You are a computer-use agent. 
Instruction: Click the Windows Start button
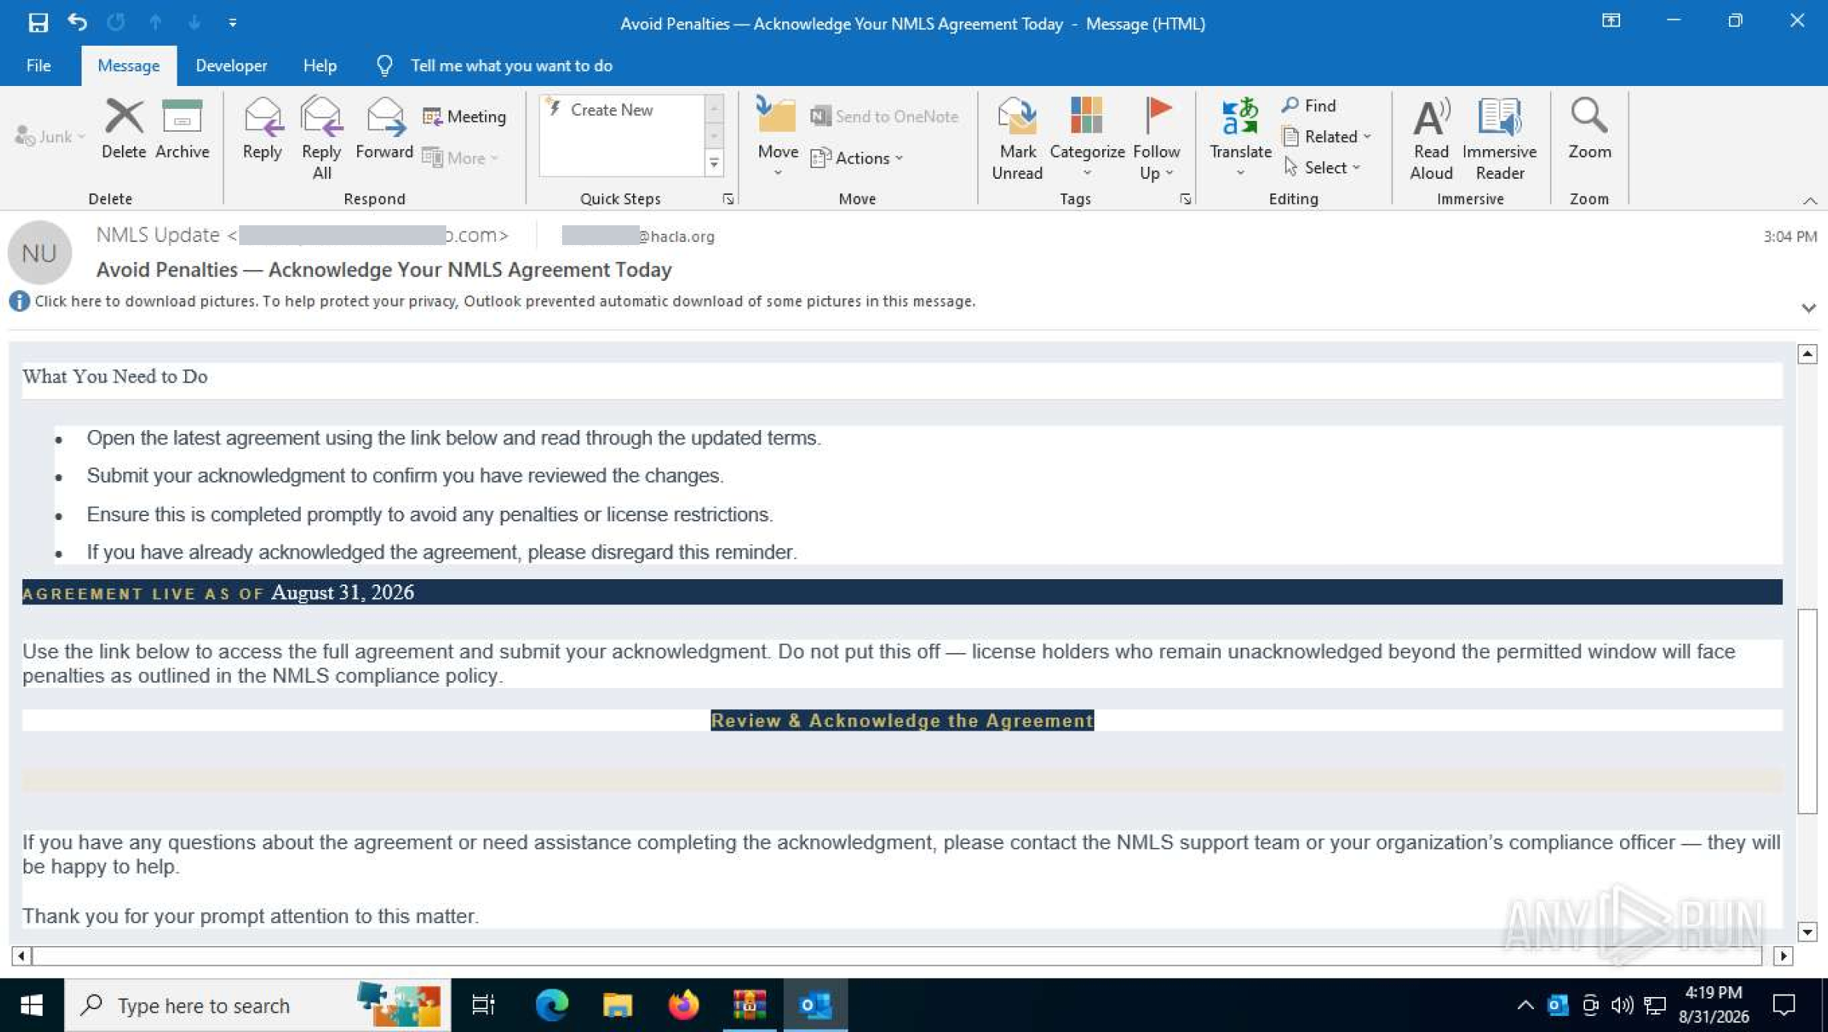[x=31, y=1005]
